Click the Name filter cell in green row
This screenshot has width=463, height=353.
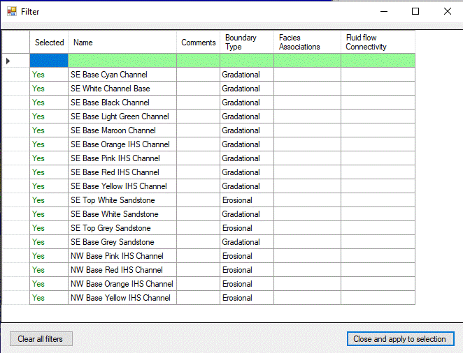[x=122, y=61]
